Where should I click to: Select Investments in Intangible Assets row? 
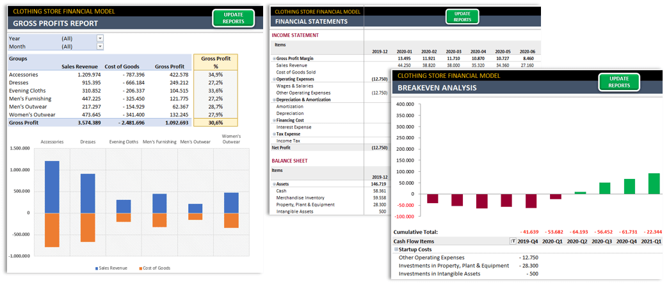439,273
